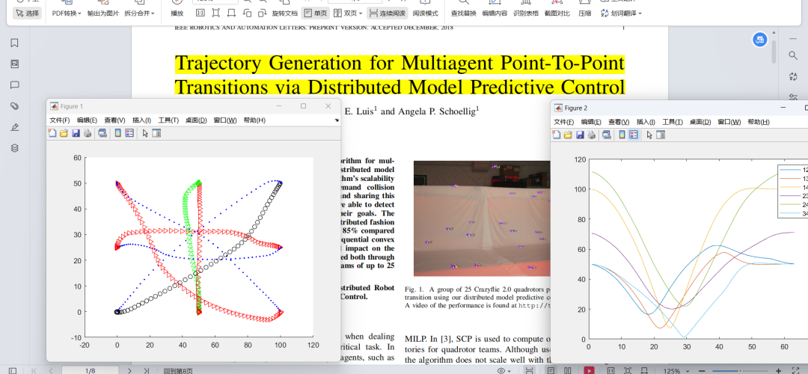Select Edit Plot arrow in Figure 2
Viewport: 808px width, 374px height.
[649, 135]
